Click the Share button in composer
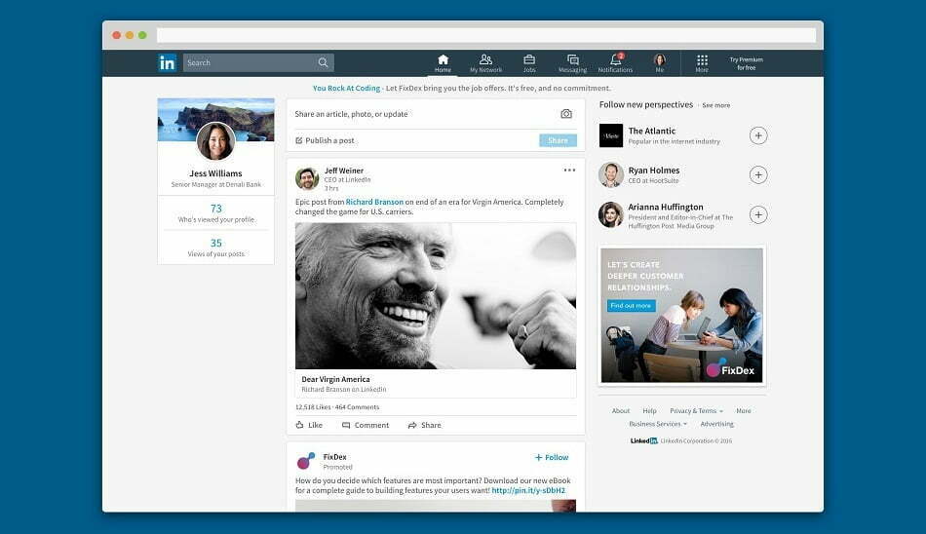Image resolution: width=926 pixels, height=534 pixels. 558,140
